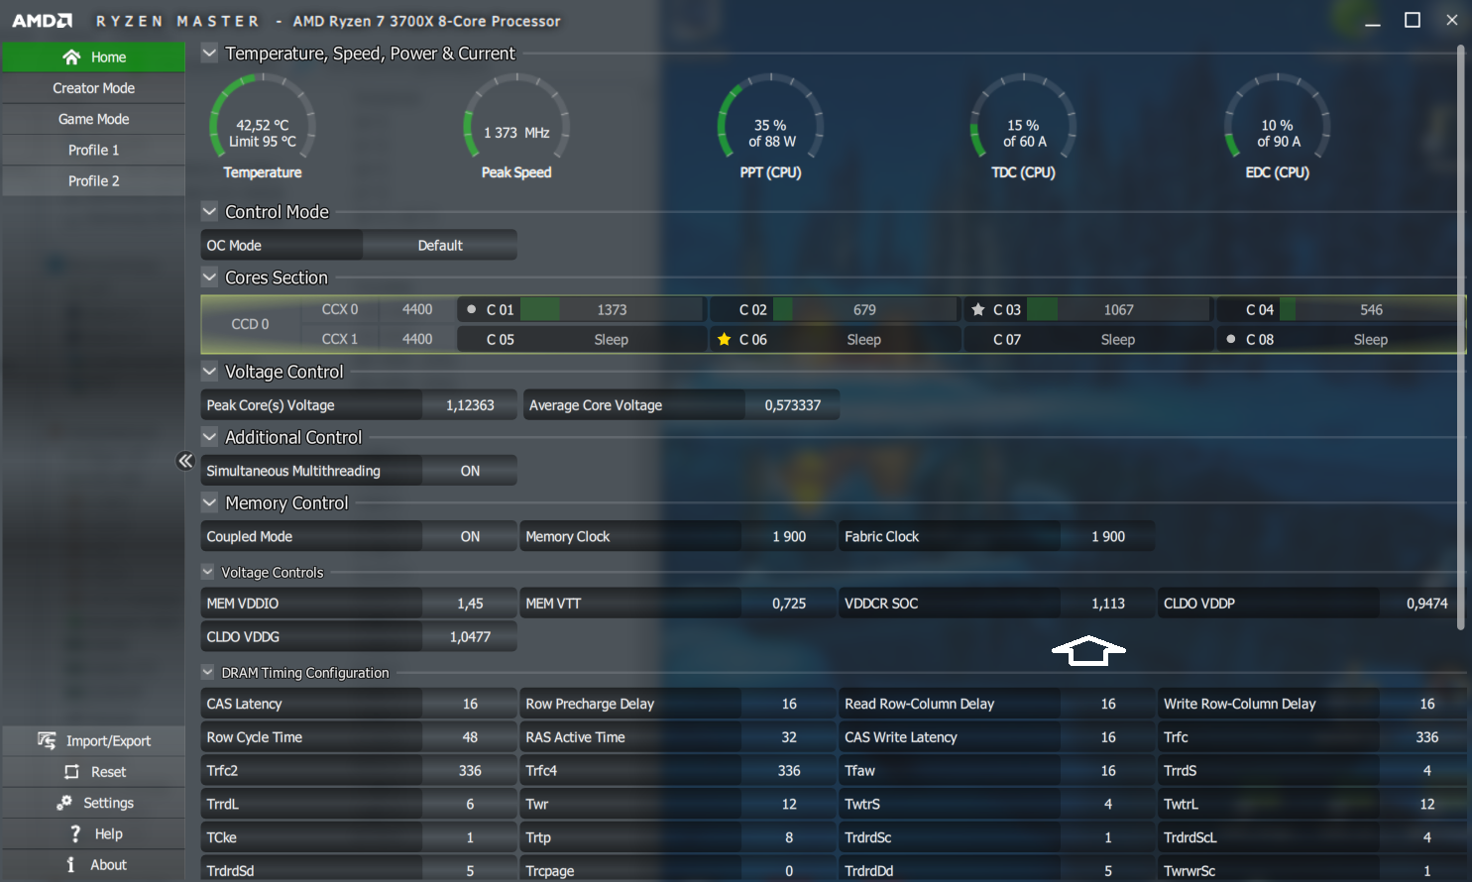The width and height of the screenshot is (1472, 882).
Task: Click the CLDO VDDP value 0,9474
Action: pyautogui.click(x=1426, y=603)
